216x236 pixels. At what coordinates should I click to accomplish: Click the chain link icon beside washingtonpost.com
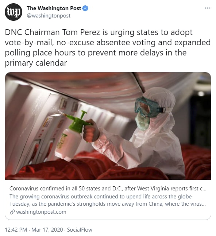12,212
